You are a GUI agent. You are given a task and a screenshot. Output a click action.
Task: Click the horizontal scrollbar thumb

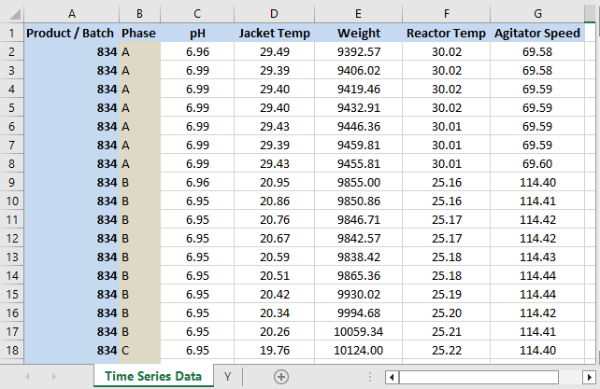coord(477,377)
